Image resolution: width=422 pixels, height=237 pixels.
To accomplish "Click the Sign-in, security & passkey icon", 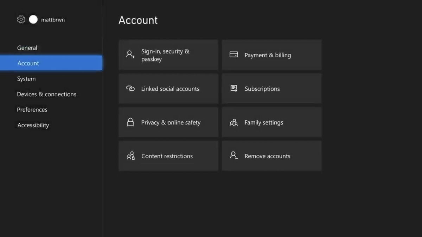I will (x=130, y=55).
